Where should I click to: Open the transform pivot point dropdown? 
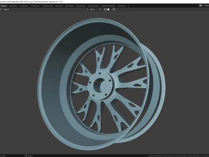[x=101, y=10]
